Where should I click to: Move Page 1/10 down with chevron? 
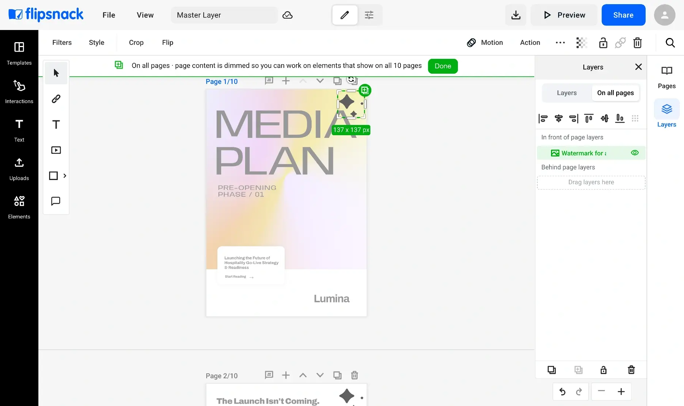(x=320, y=81)
